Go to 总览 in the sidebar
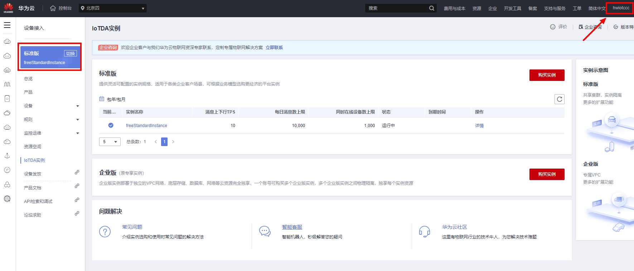The width and height of the screenshot is (634, 271). coord(28,79)
